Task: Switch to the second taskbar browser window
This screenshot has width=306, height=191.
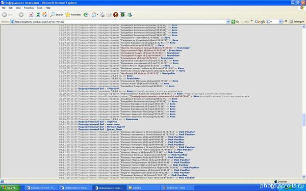Action: click(x=75, y=187)
